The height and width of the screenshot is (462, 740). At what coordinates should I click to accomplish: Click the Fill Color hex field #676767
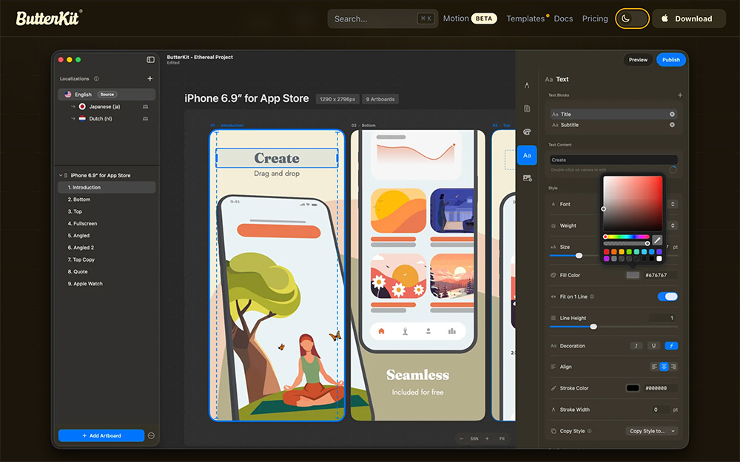659,275
